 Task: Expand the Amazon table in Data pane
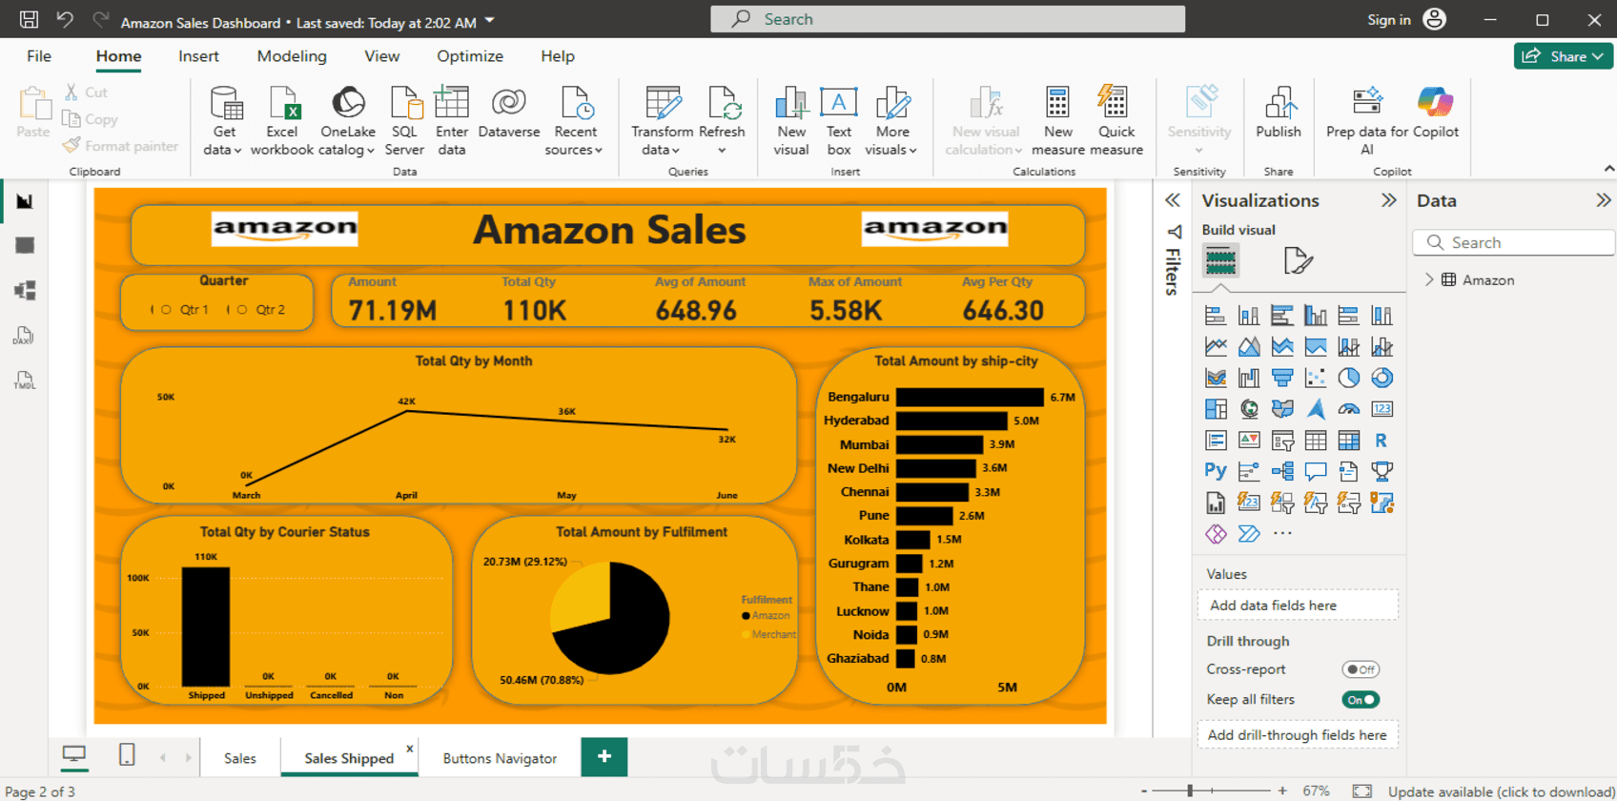[1429, 279]
